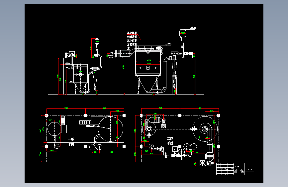Click the concentric circles in the second floor plan
Screen dimensions: 288x187
(x=205, y=129)
